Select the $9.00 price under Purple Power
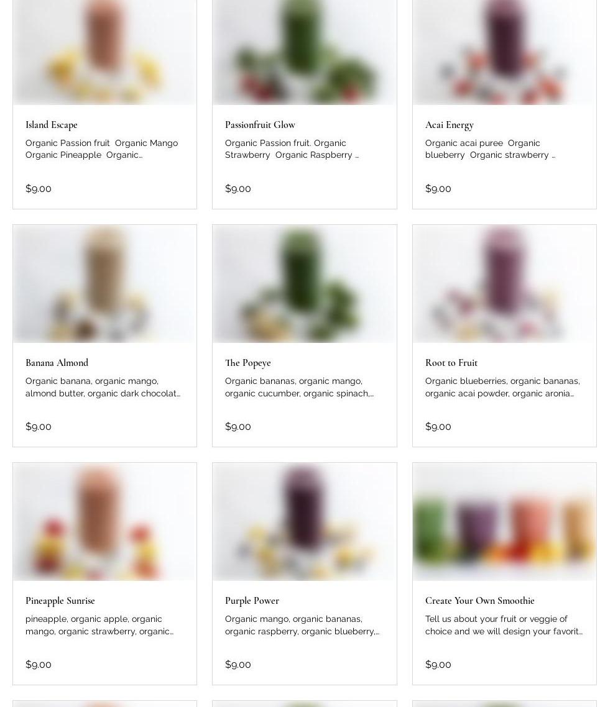This screenshot has width=600, height=707. tap(238, 665)
